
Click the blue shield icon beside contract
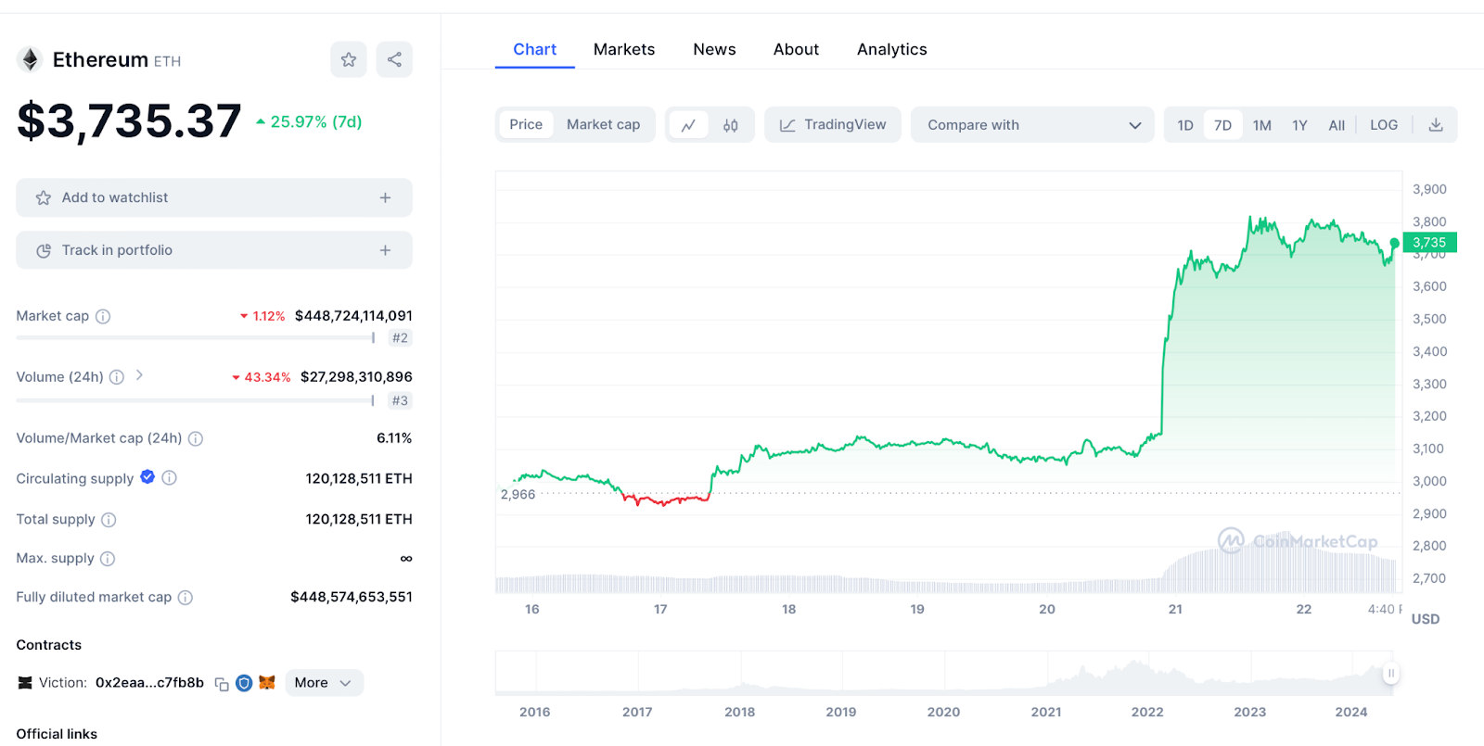pos(244,683)
